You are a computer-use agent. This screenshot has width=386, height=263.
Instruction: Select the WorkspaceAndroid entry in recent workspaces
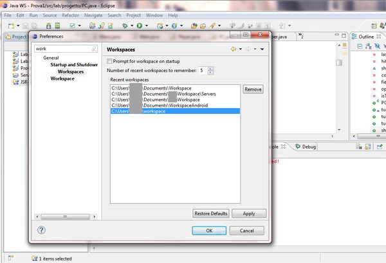point(175,105)
